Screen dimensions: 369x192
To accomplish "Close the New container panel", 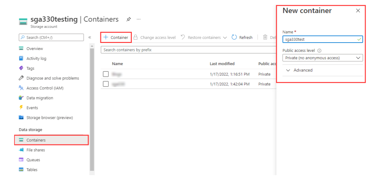I will 358,11.
